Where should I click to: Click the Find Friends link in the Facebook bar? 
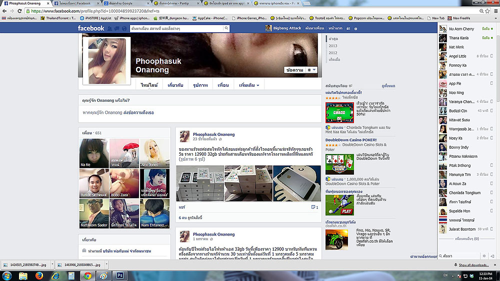tap(314, 28)
